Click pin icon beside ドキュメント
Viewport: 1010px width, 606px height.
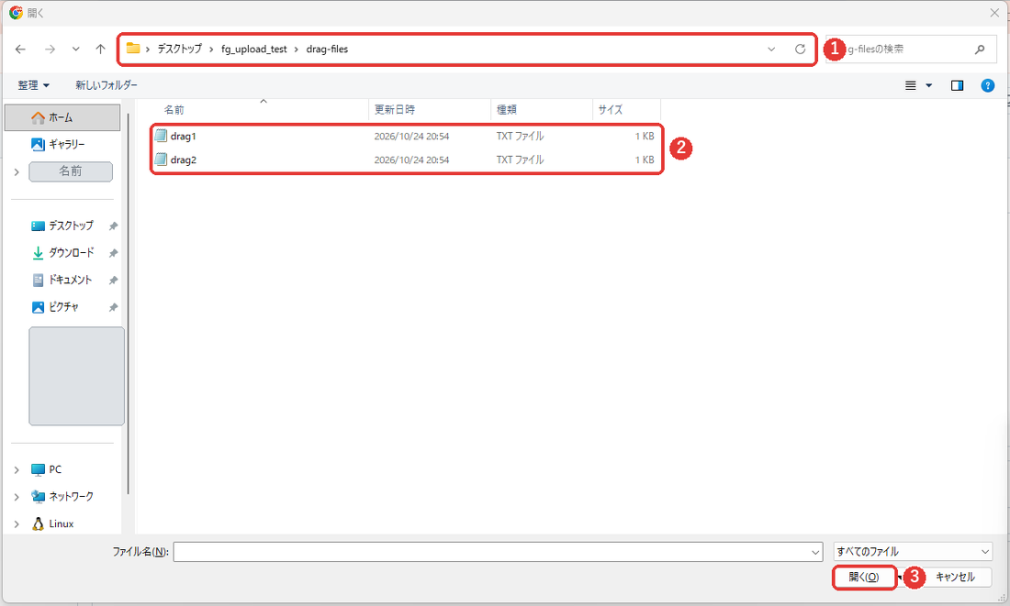point(113,280)
